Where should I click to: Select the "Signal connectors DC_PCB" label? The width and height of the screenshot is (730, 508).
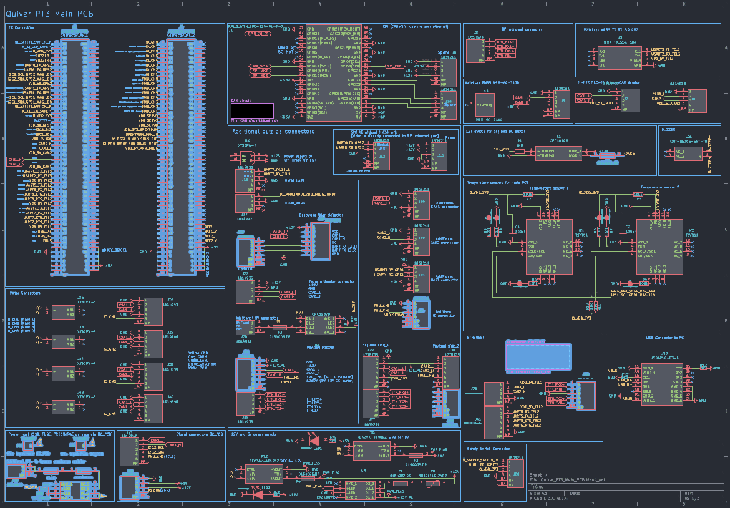tap(200, 434)
